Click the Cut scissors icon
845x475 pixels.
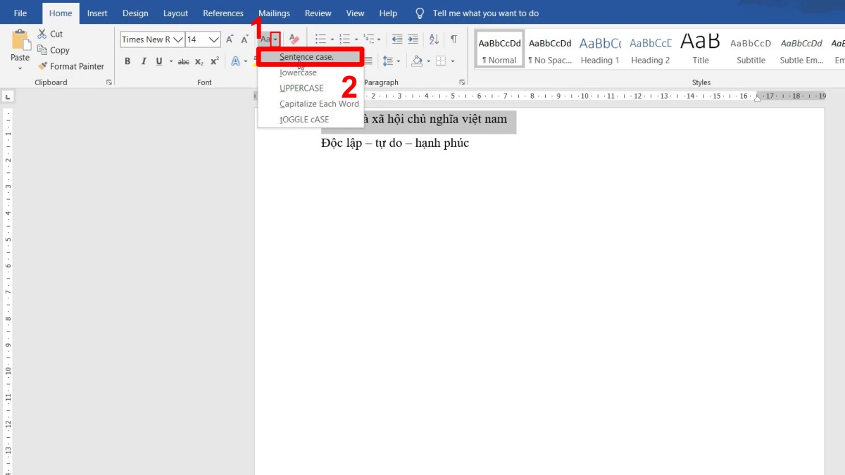point(42,34)
